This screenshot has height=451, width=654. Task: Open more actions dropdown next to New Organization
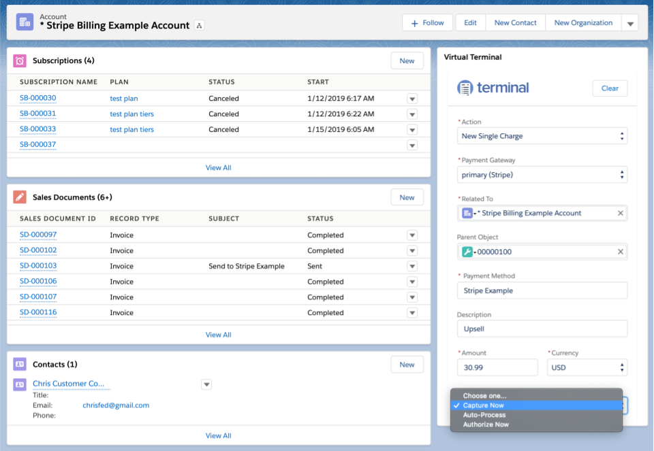click(x=630, y=23)
